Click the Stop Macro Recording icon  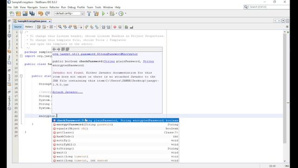coord(120,27)
